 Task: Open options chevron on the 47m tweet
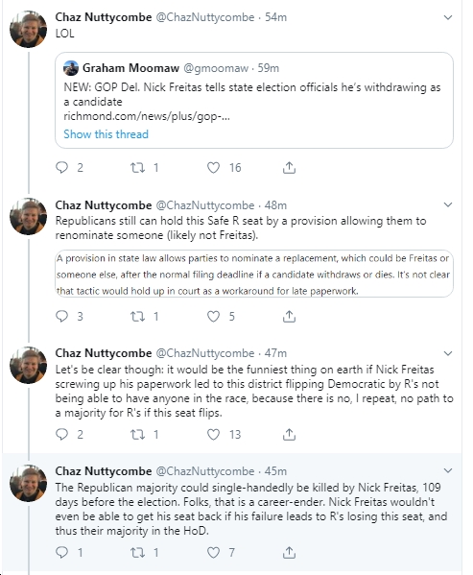tap(448, 353)
